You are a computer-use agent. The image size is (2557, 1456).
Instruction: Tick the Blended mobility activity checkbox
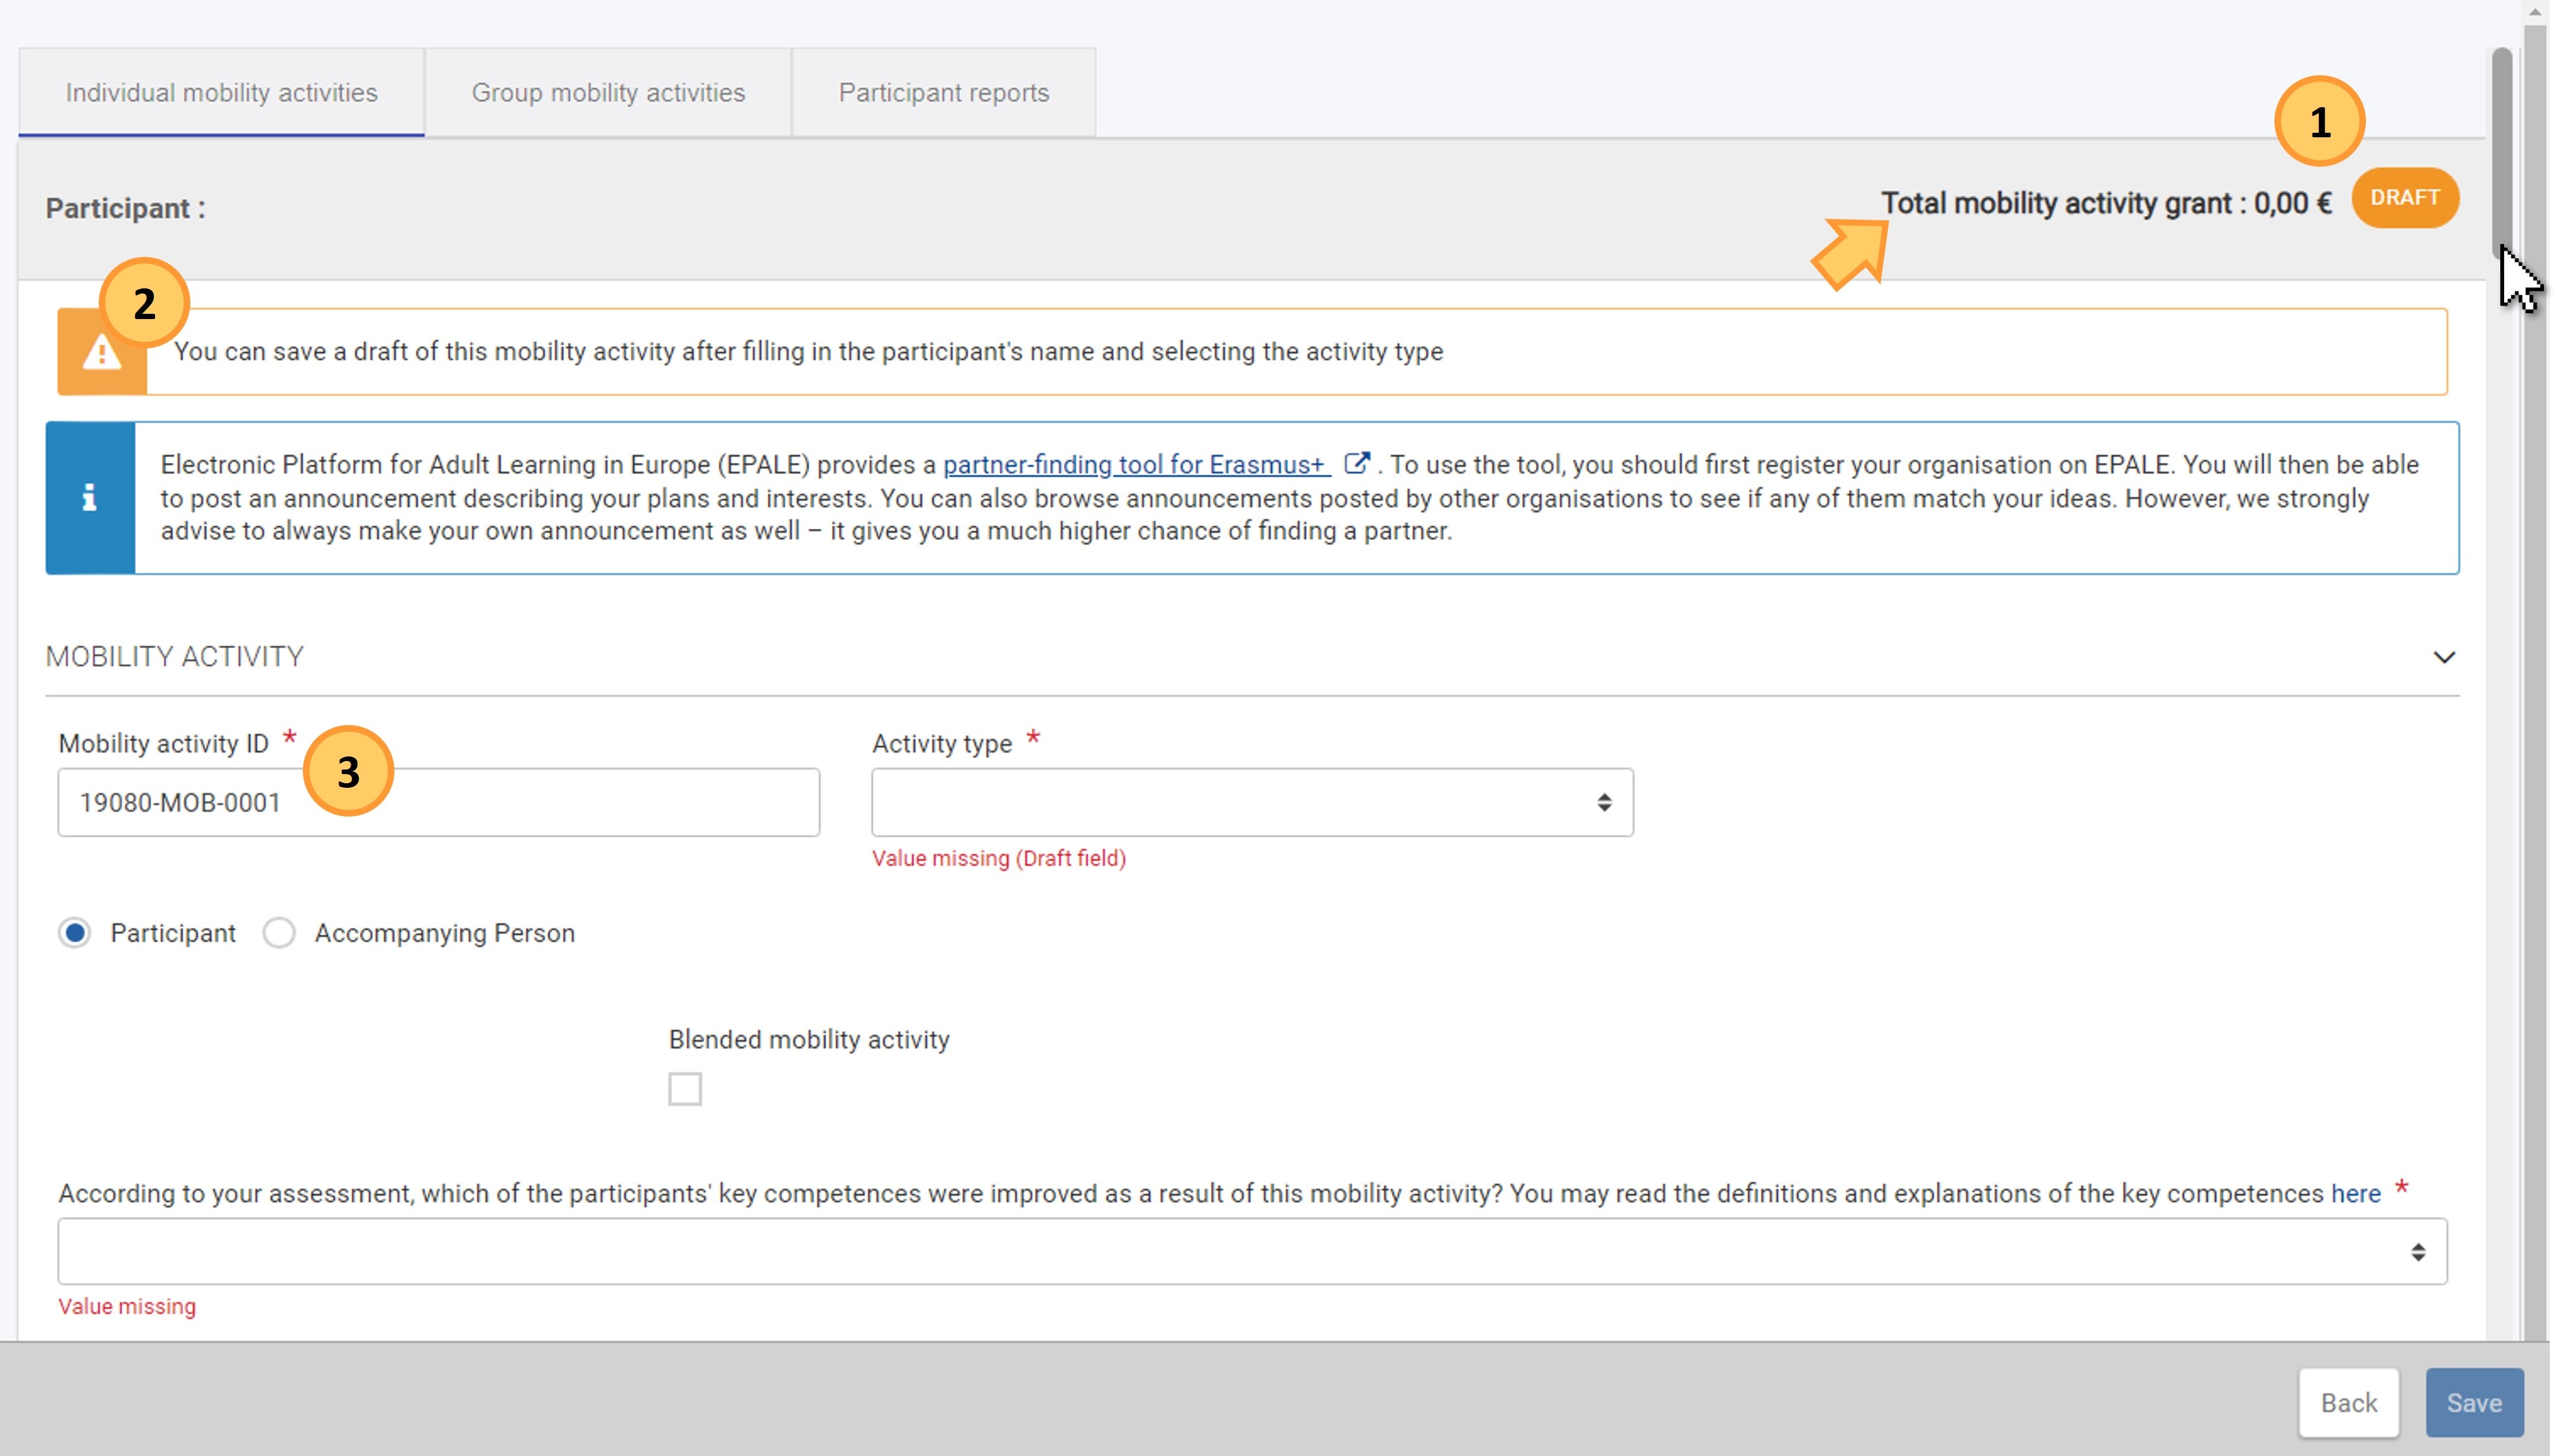(x=686, y=1088)
